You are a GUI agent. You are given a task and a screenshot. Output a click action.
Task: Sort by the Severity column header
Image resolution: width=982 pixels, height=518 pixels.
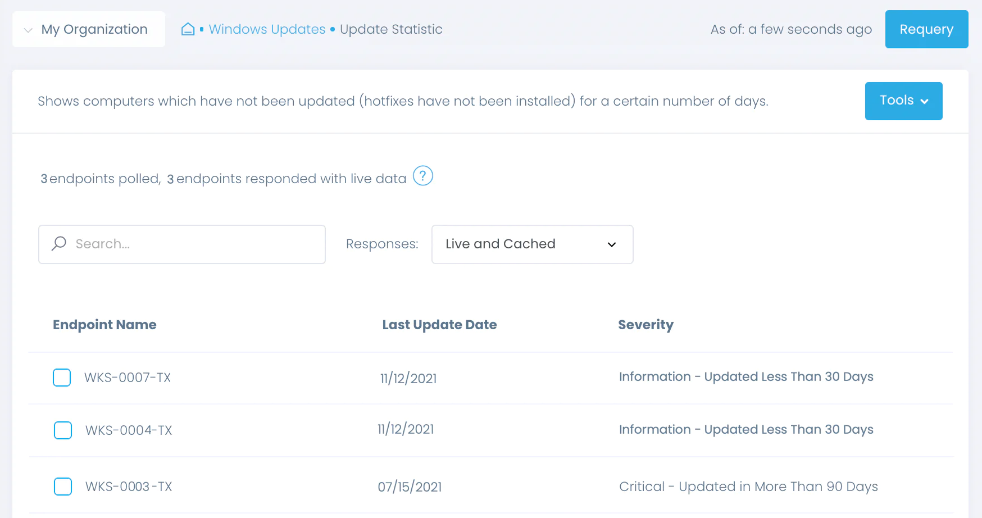(645, 324)
